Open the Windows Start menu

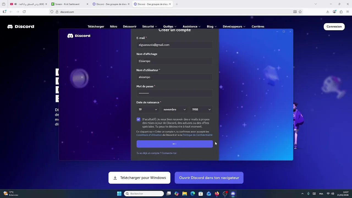point(119,194)
